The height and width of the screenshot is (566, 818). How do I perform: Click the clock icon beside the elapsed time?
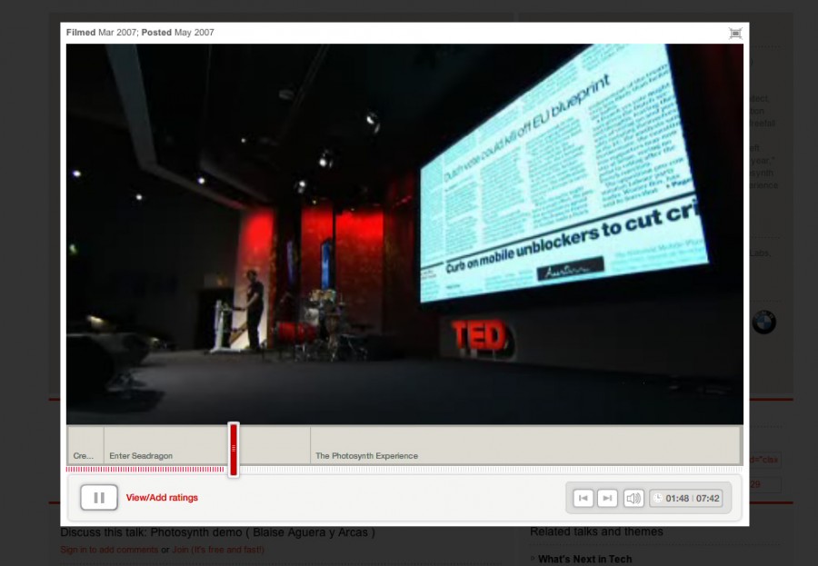657,498
